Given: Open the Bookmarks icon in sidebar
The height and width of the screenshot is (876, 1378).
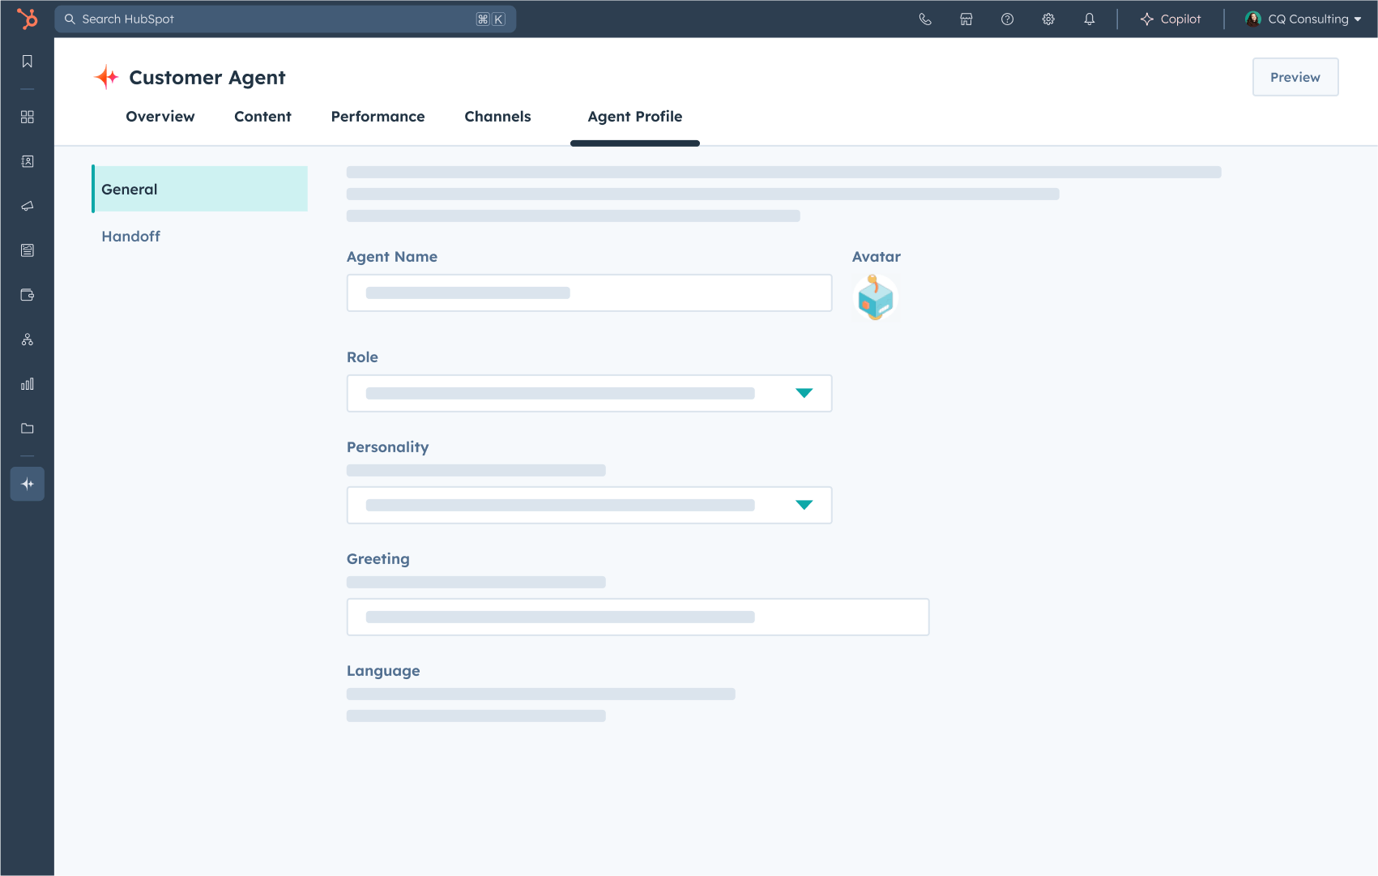Looking at the screenshot, I should 28,62.
